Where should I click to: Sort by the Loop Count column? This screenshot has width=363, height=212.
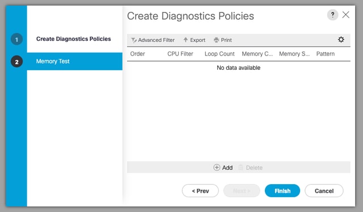pyautogui.click(x=220, y=54)
